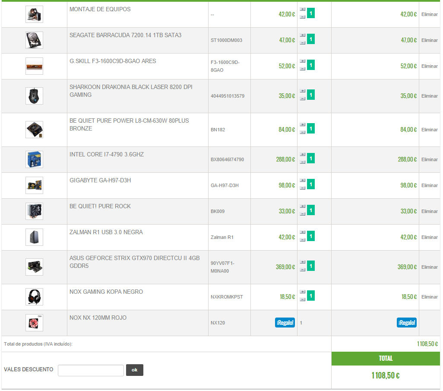Select TOTAL amount 1108,50 €
This screenshot has height=391, width=443.
tap(386, 375)
